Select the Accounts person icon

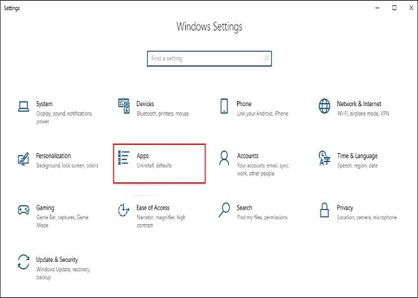pos(224,158)
